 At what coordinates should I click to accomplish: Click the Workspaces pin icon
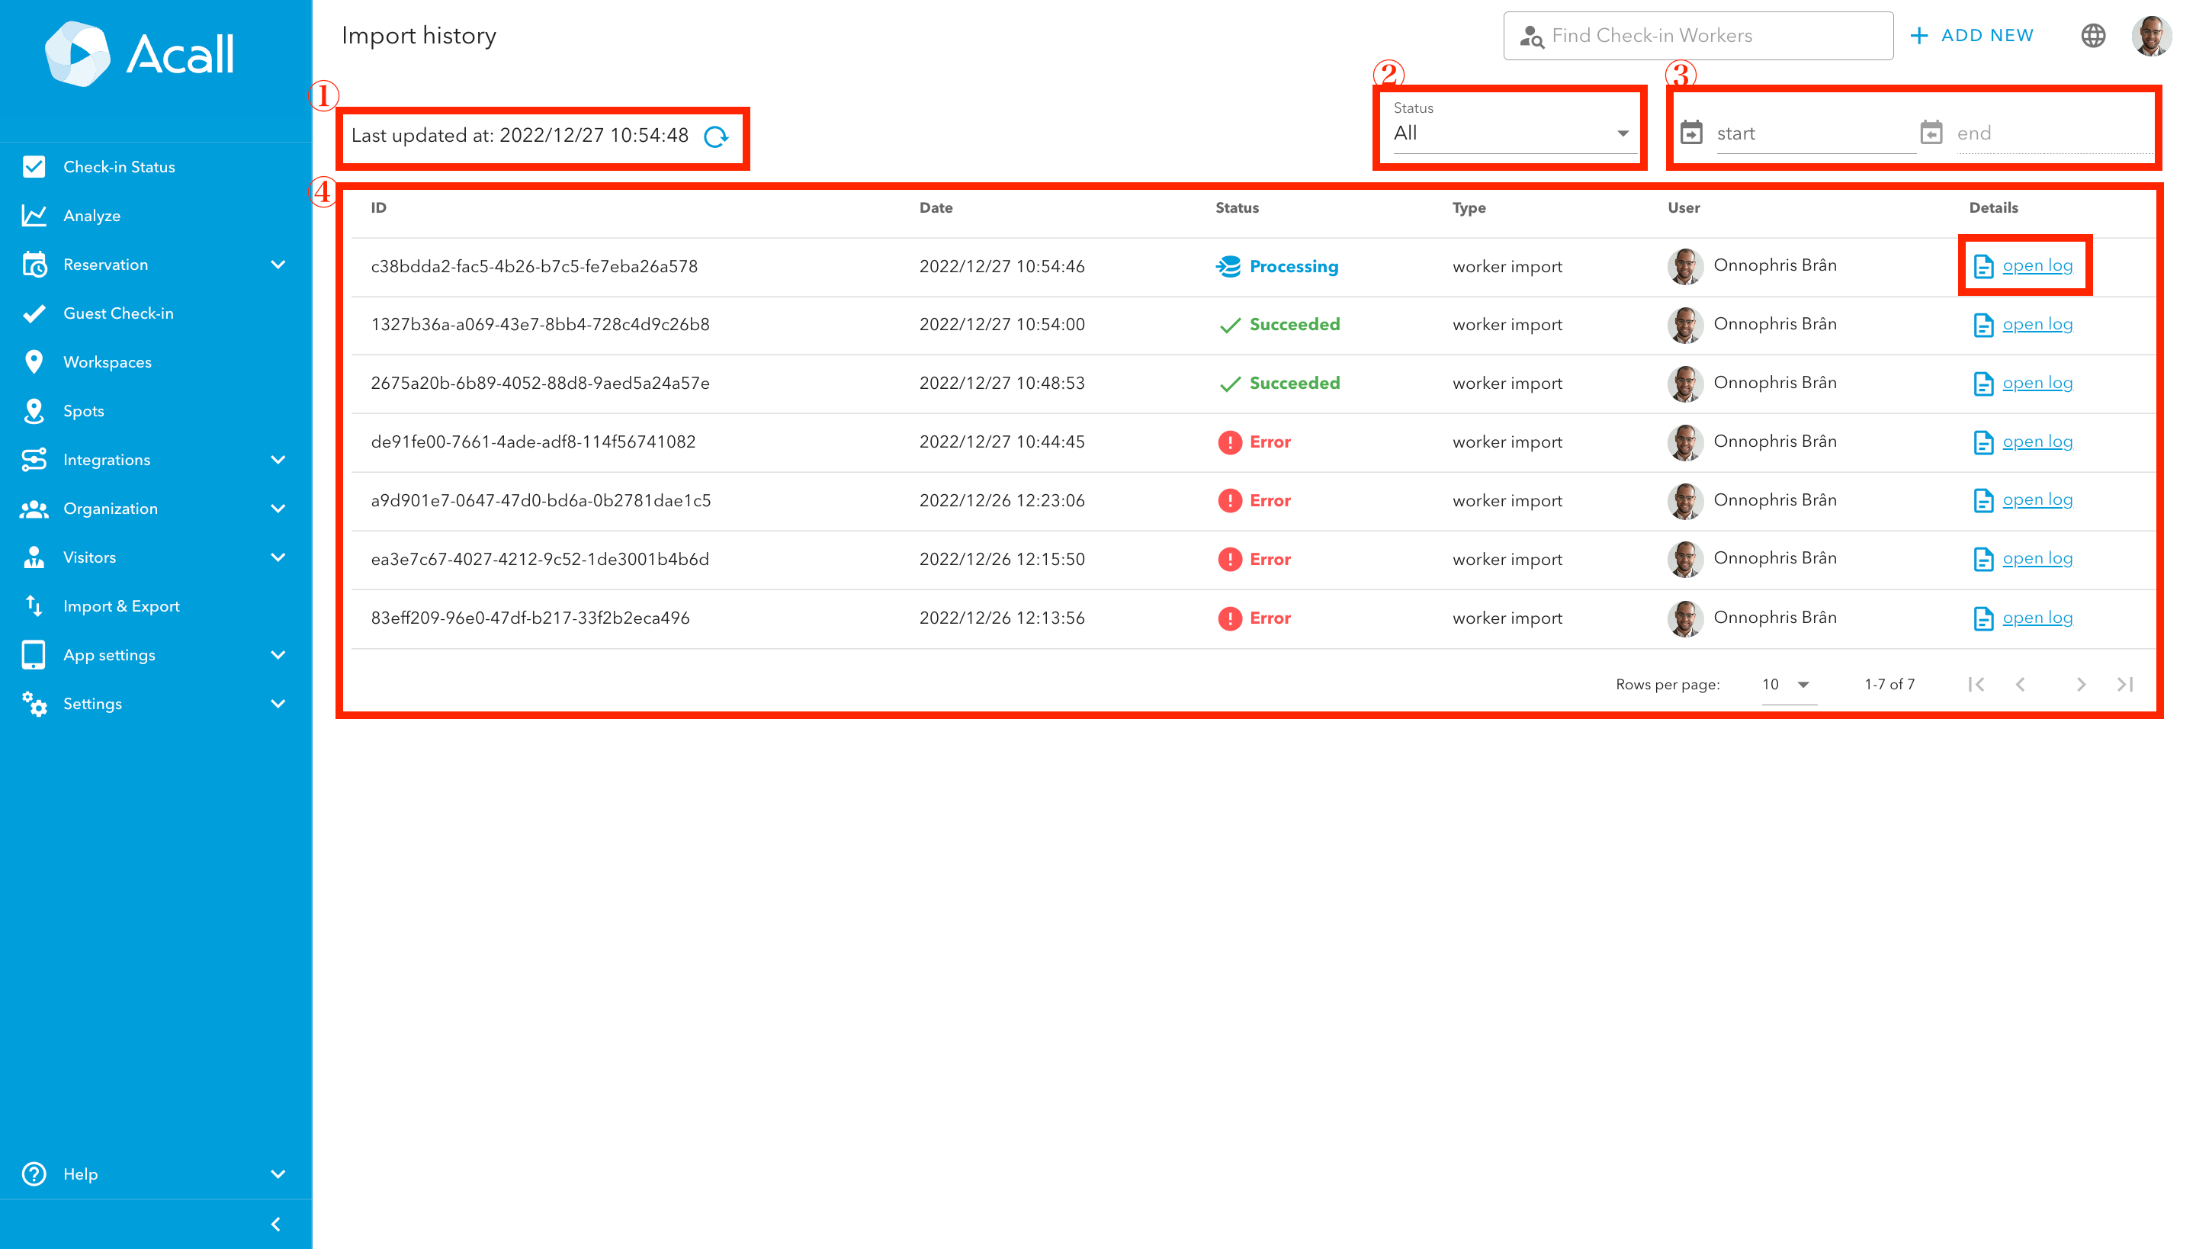[34, 362]
